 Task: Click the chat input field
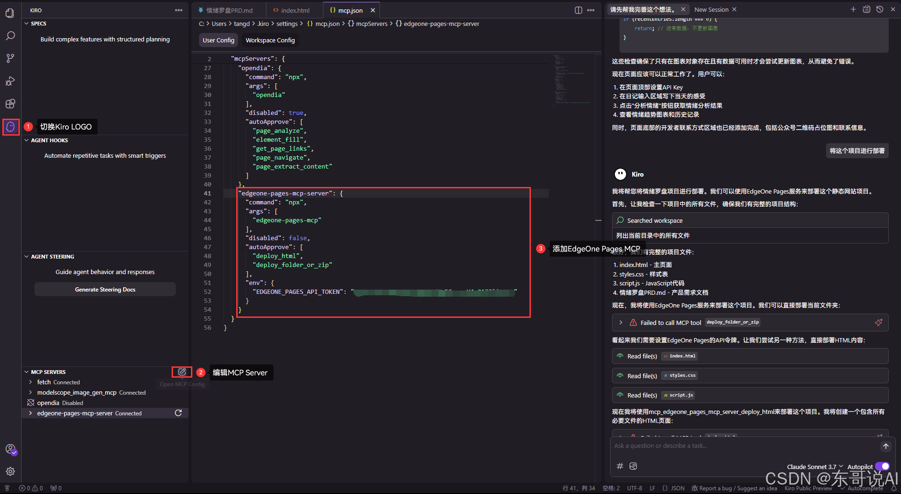click(745, 446)
